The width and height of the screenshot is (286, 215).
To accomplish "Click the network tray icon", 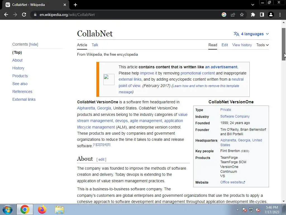I will pyautogui.click(x=251, y=210).
